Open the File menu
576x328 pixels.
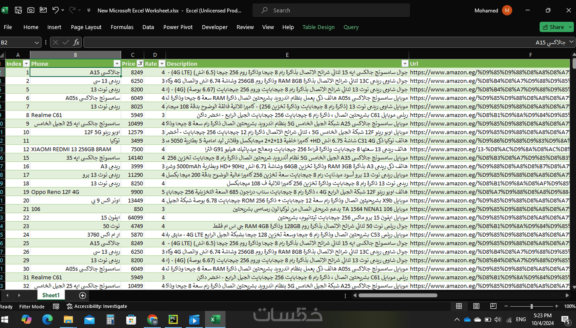click(8, 27)
